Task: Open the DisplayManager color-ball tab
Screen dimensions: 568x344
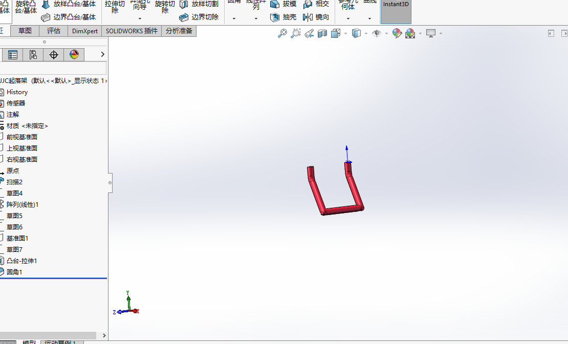Action: coord(74,55)
